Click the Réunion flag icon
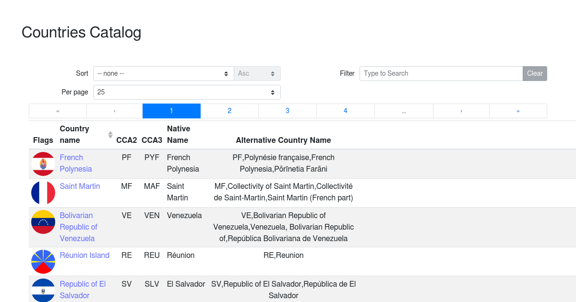The width and height of the screenshot is (576, 302). [x=43, y=262]
